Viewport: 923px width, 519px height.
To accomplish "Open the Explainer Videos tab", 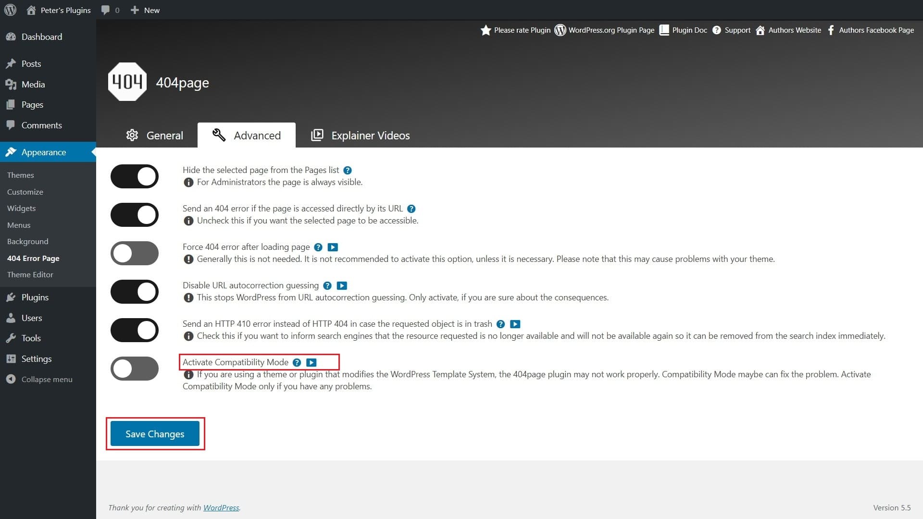I will 361,136.
